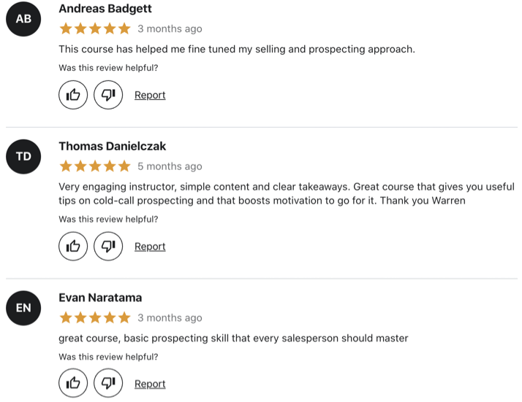Report Andreas Badgett's review
The width and height of the screenshot is (522, 402).
coord(150,95)
